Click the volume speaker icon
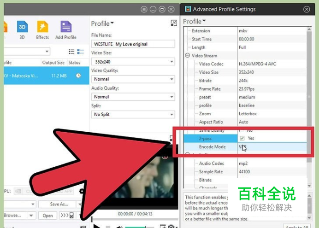The height and width of the screenshot is (228, 319). click(119, 227)
